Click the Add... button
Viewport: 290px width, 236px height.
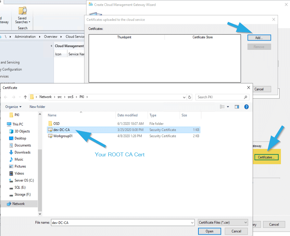tap(259, 38)
